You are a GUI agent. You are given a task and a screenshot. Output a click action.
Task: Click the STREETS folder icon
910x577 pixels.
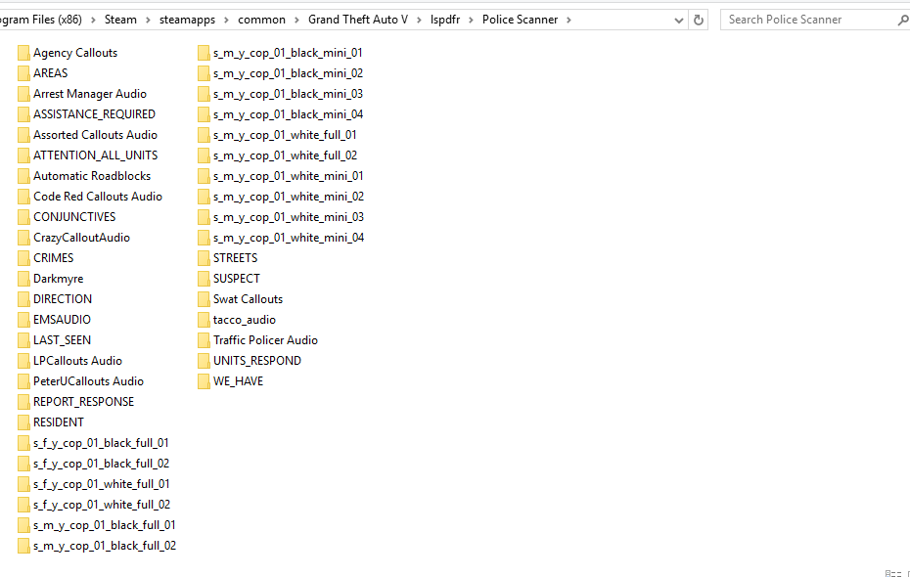(x=204, y=258)
